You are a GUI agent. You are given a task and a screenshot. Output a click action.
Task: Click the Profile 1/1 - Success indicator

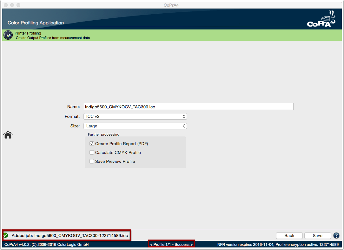tap(171, 245)
